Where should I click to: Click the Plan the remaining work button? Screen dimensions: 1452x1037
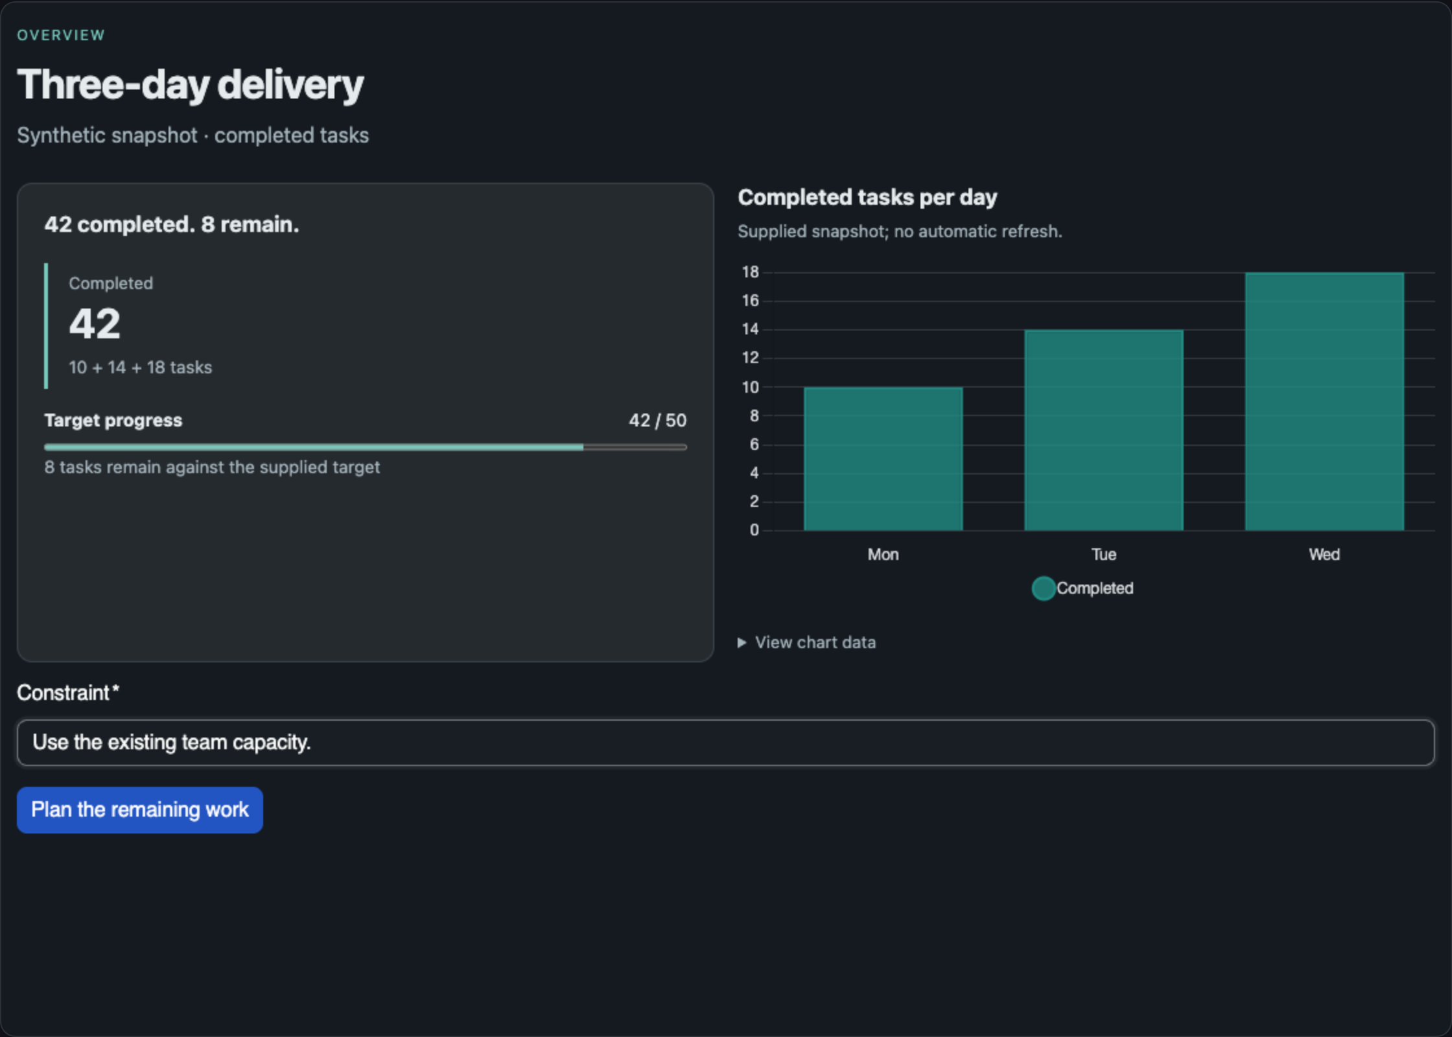pyautogui.click(x=139, y=810)
